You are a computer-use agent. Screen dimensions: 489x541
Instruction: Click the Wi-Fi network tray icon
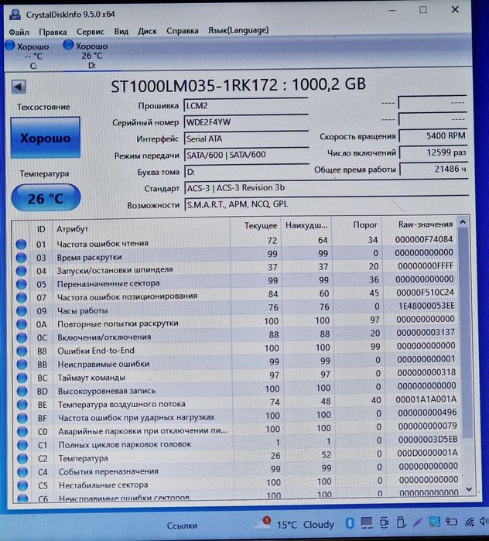click(470, 522)
